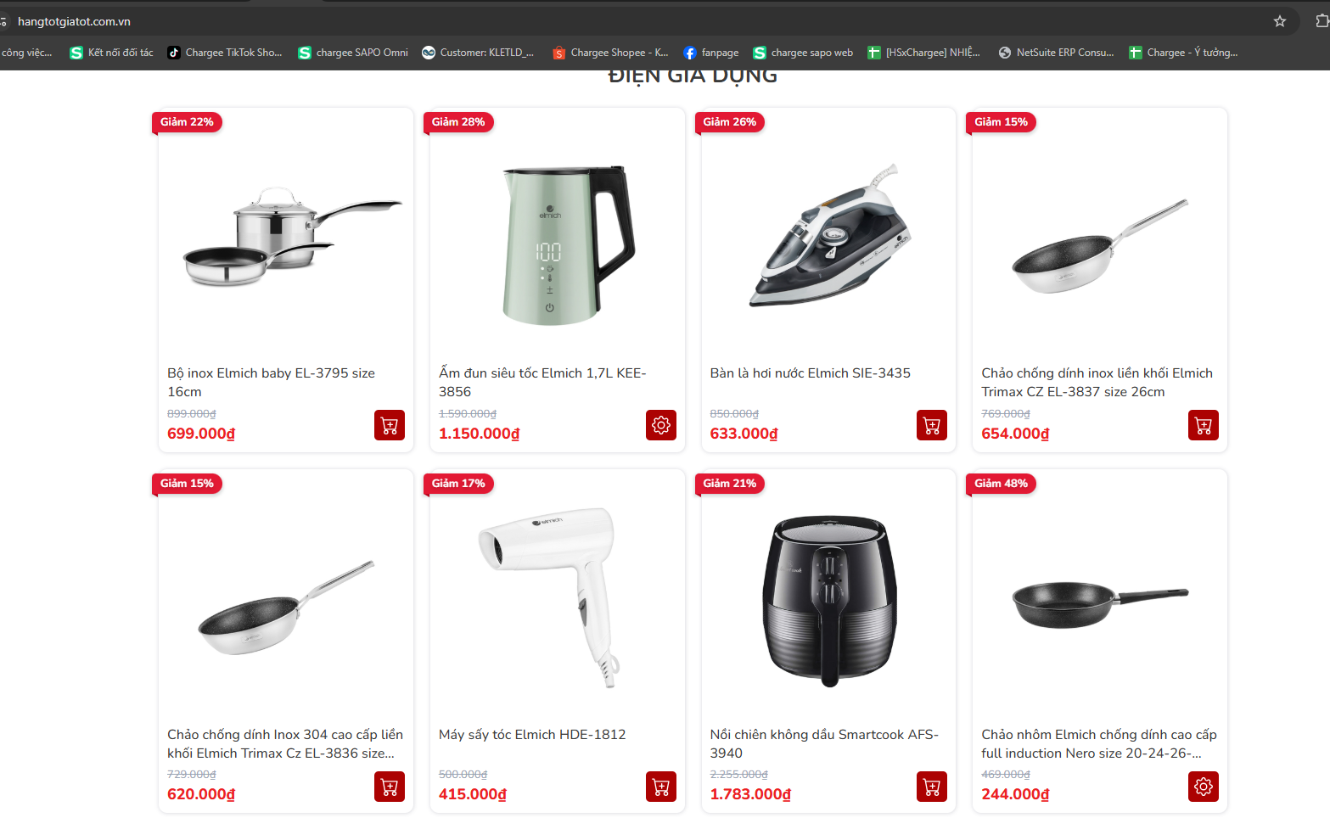This screenshot has height=829, width=1330.
Task: Open the fanpage Facebook bookmark
Action: coord(711,53)
